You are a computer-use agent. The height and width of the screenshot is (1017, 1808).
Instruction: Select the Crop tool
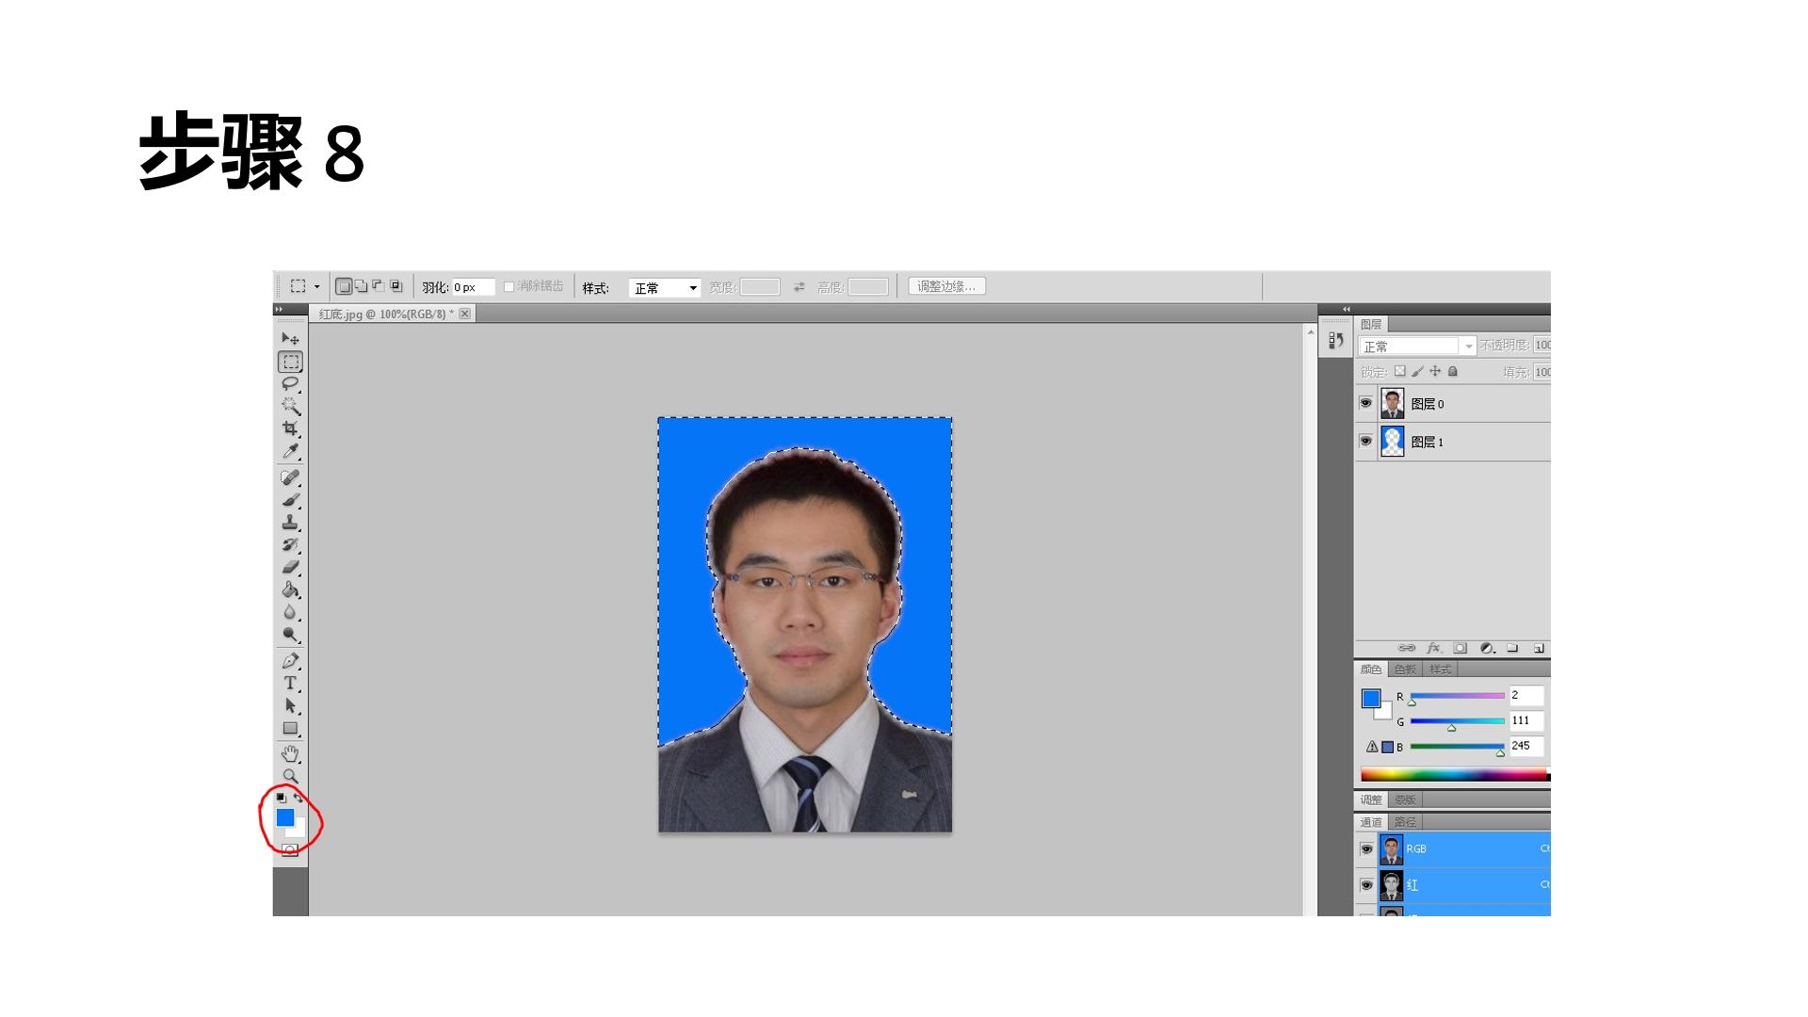pos(290,429)
